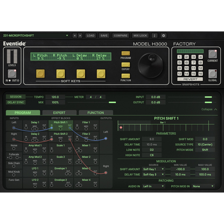Switch to the FUNCTION tab
Screen dimensions: 224x224
point(96,113)
